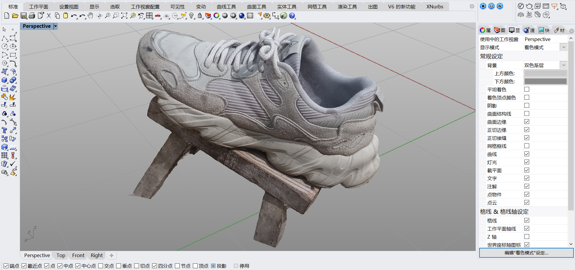Open the 显示模式 dropdown
The width and height of the screenshot is (575, 270).
point(564,47)
